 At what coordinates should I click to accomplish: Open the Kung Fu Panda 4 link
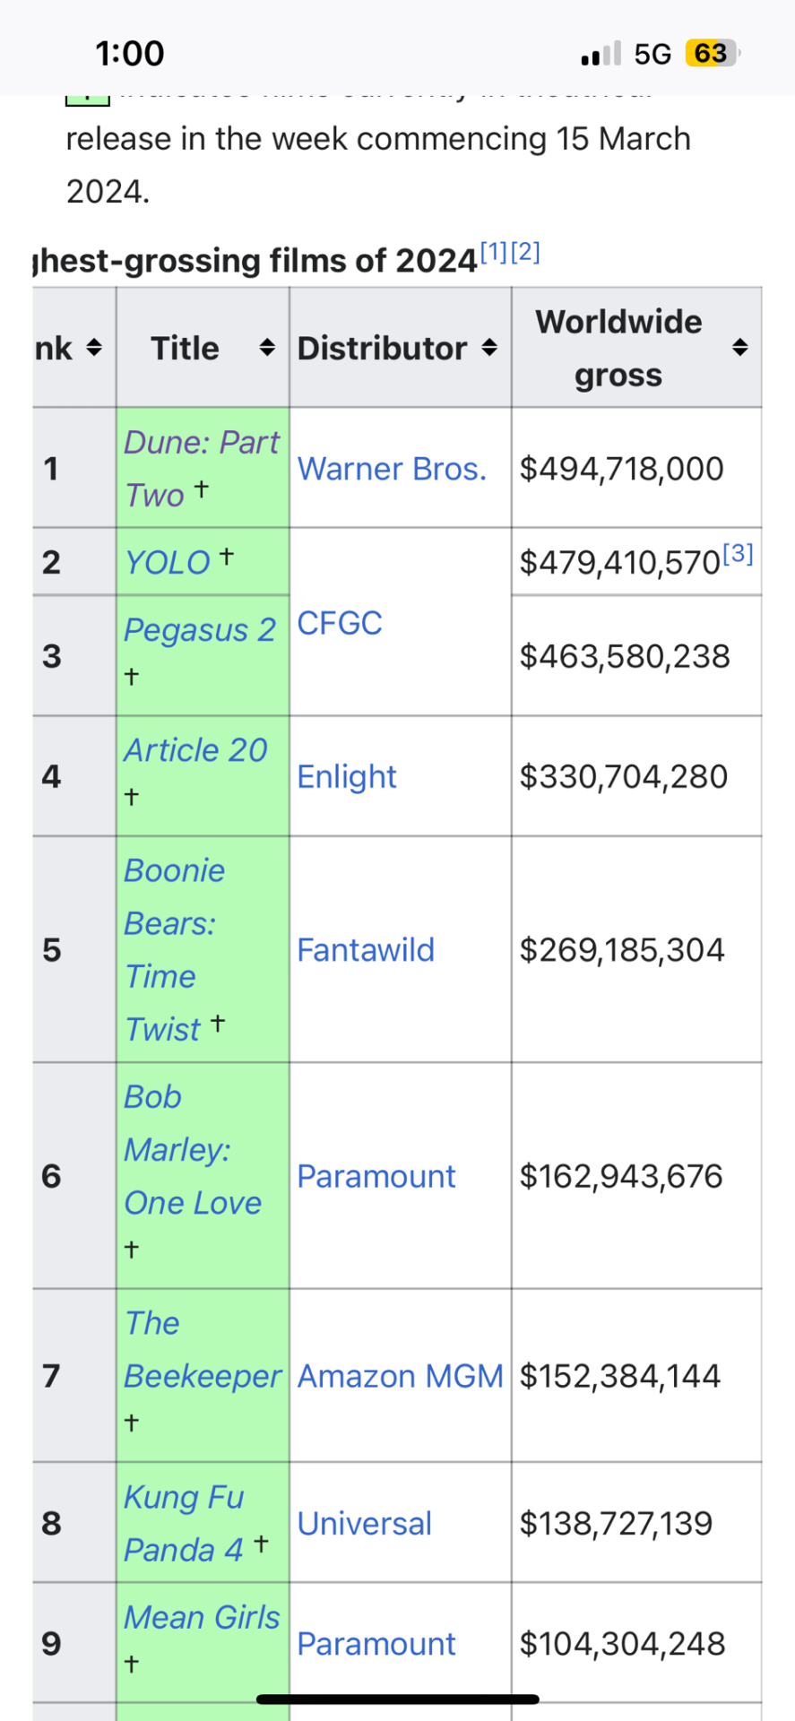tap(184, 1523)
